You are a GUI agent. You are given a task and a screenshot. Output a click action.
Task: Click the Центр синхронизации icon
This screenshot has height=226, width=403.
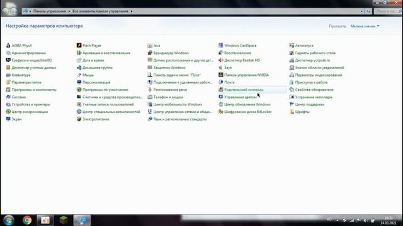point(8,112)
